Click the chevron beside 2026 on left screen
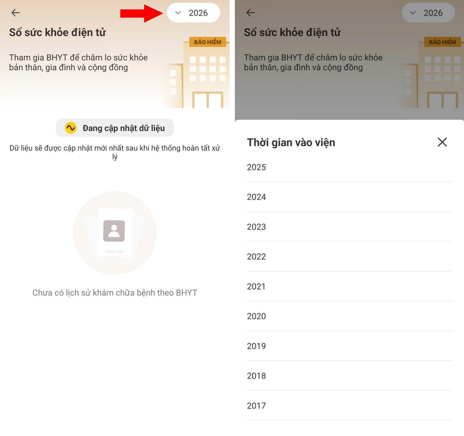Viewport: 464px width, 436px height. point(178,13)
